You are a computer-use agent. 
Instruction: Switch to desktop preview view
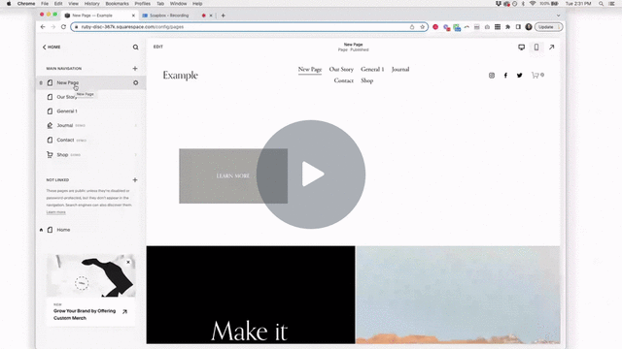click(x=521, y=48)
